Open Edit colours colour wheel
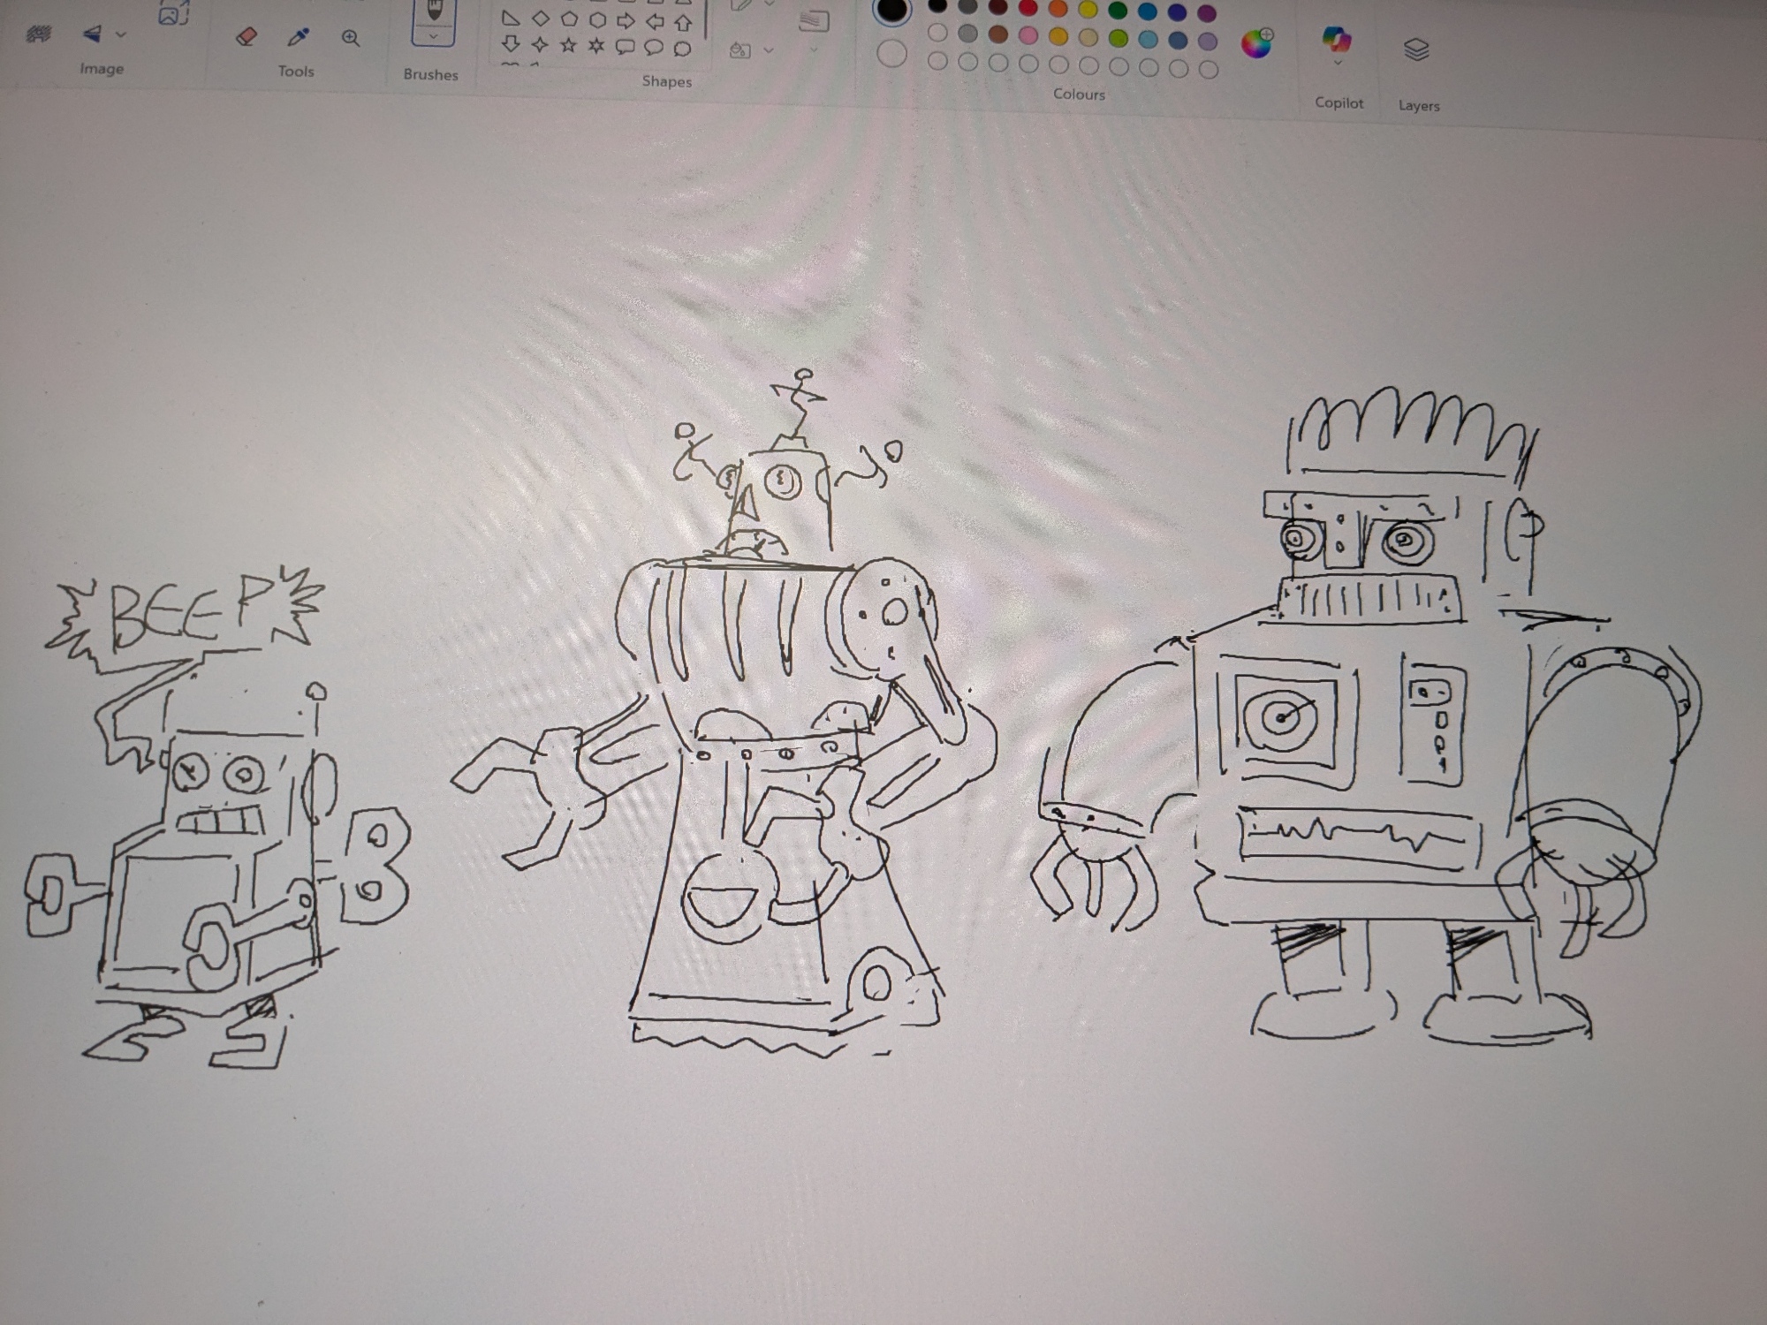The image size is (1767, 1325). click(x=1256, y=42)
